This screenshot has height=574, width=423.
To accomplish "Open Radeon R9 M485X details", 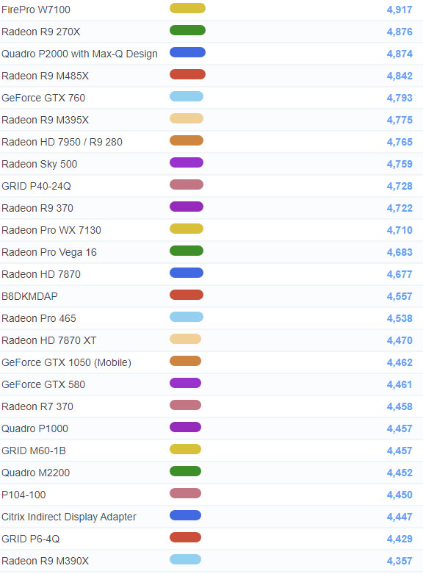I will (45, 76).
